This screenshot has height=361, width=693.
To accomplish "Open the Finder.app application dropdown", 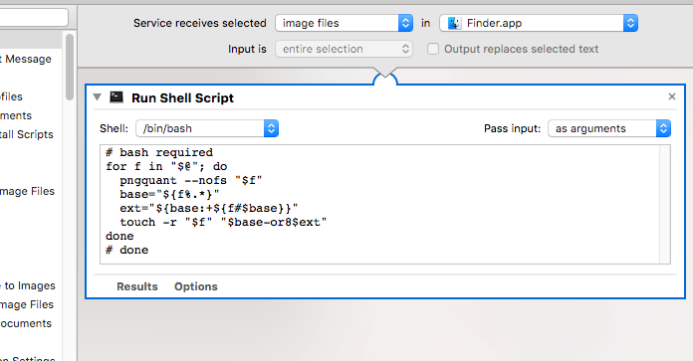I will coord(539,23).
